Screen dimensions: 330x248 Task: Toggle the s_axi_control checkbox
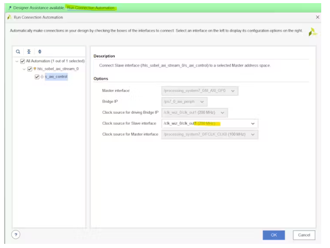click(x=37, y=77)
